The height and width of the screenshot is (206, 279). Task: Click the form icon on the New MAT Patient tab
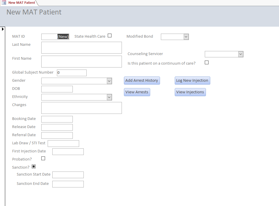[4, 3]
